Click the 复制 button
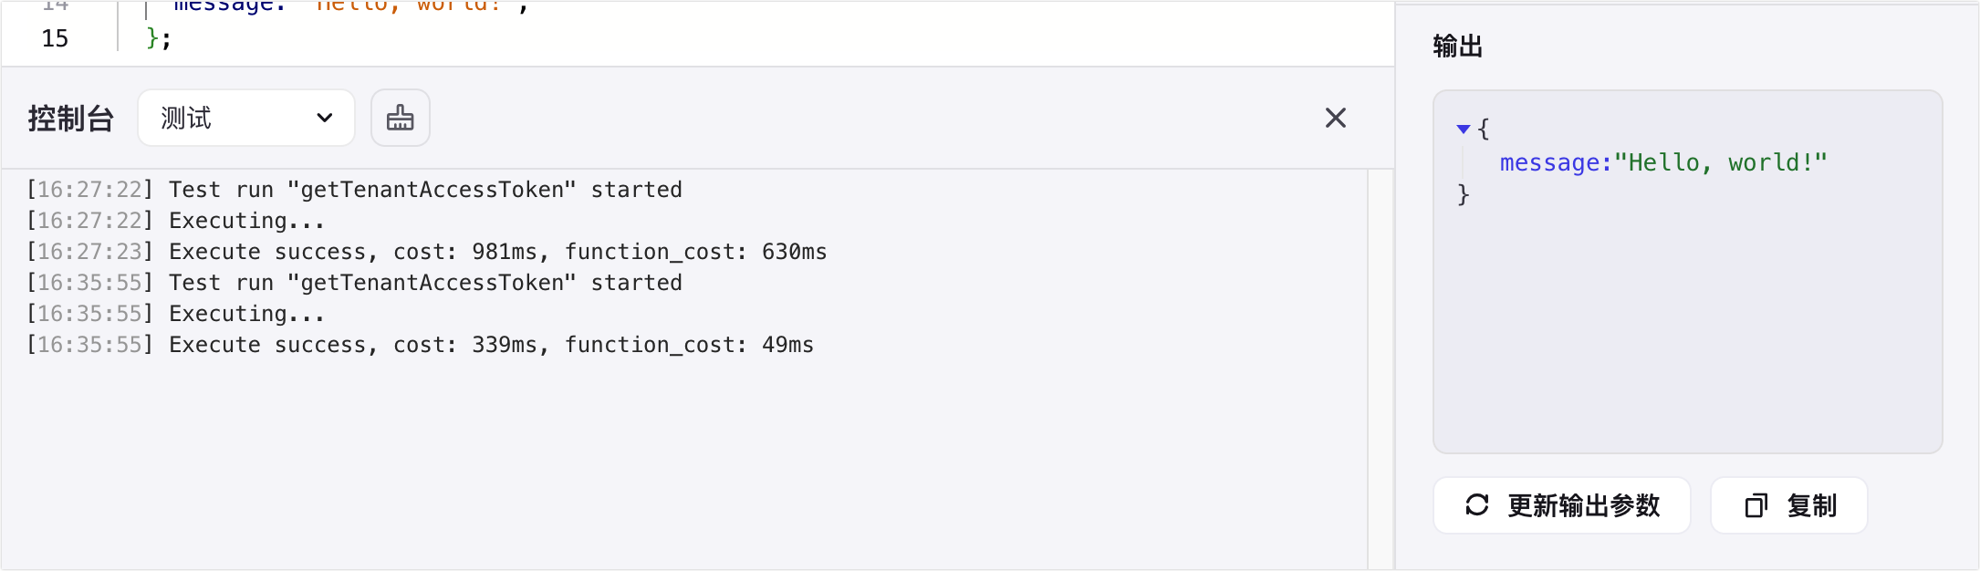Screen dimensions: 1980x571 (1788, 505)
